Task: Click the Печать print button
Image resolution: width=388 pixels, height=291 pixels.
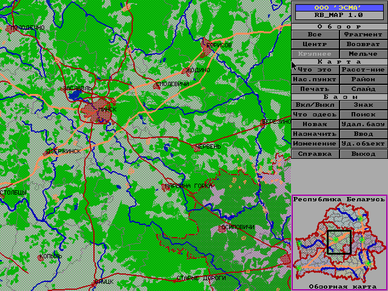Action: coord(315,89)
